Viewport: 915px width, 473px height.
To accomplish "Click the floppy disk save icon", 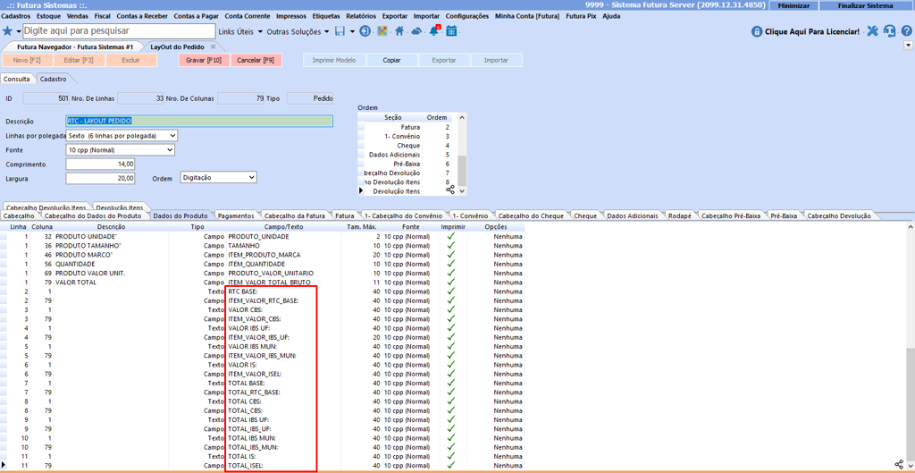I will [339, 31].
